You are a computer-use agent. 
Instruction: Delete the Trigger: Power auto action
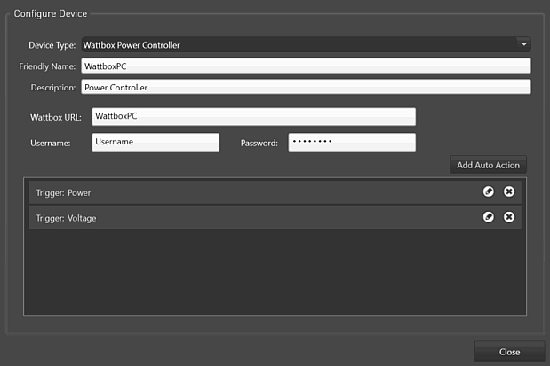(509, 191)
